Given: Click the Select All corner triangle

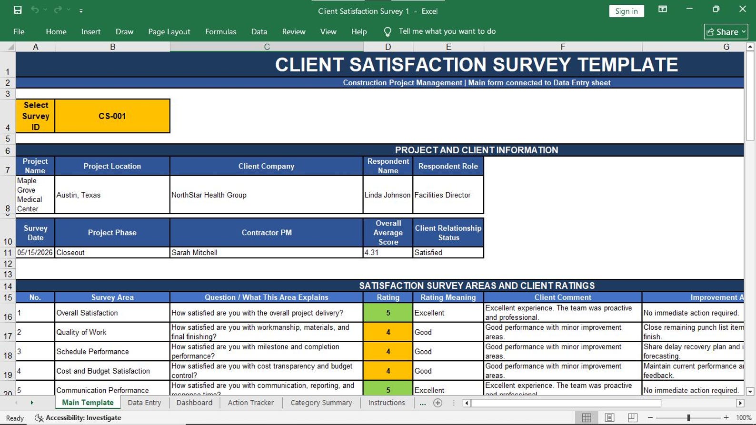Looking at the screenshot, I should click(x=10, y=47).
